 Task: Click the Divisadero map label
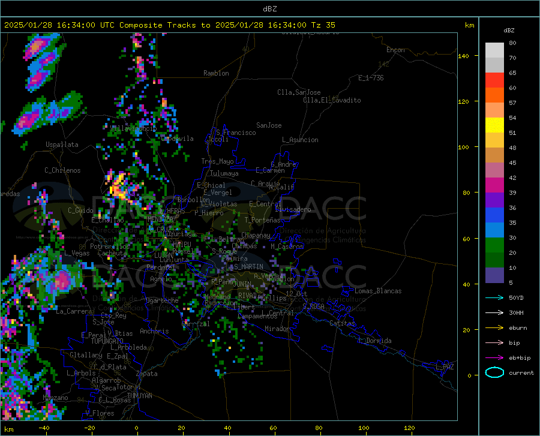click(x=293, y=209)
